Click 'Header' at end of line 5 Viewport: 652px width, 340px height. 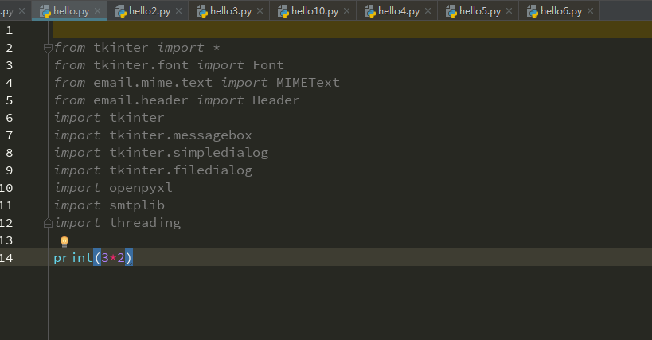point(275,100)
